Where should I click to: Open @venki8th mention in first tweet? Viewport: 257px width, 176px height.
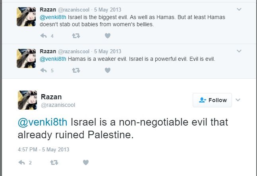pos(53,17)
